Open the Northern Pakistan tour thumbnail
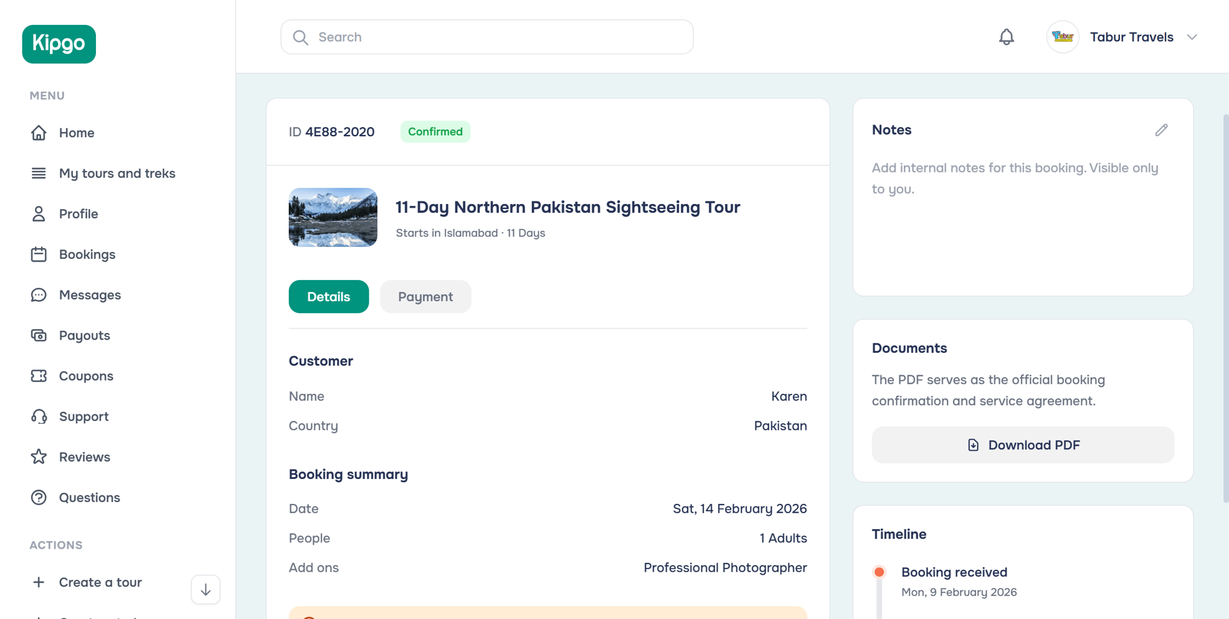The width and height of the screenshot is (1229, 619). click(x=333, y=217)
